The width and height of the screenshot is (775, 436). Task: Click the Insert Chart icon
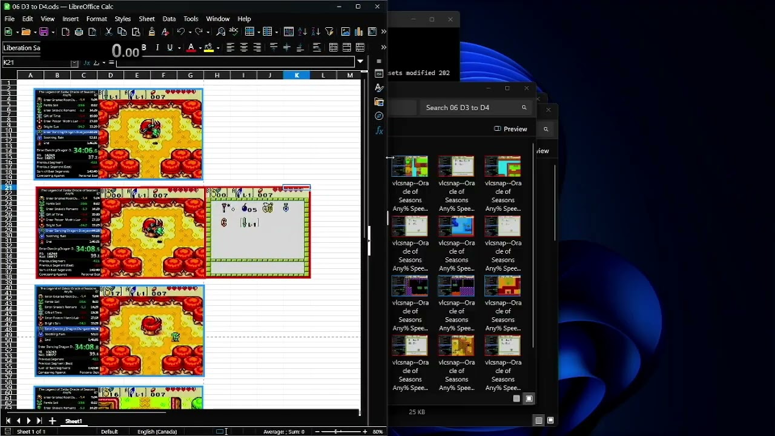pyautogui.click(x=359, y=31)
